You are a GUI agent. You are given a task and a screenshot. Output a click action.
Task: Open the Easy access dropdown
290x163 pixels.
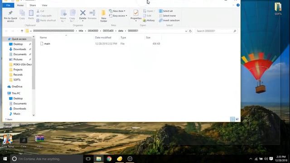[118, 16]
